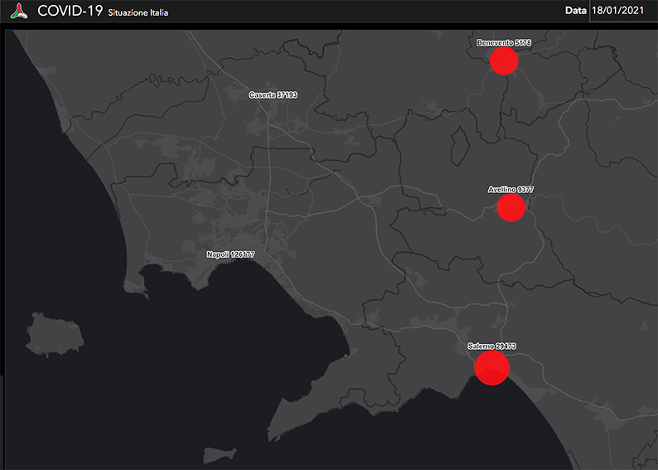Viewport: 658px width, 470px height.
Task: Click the 'Situazione Italia' subtitle text
Action: click(138, 12)
